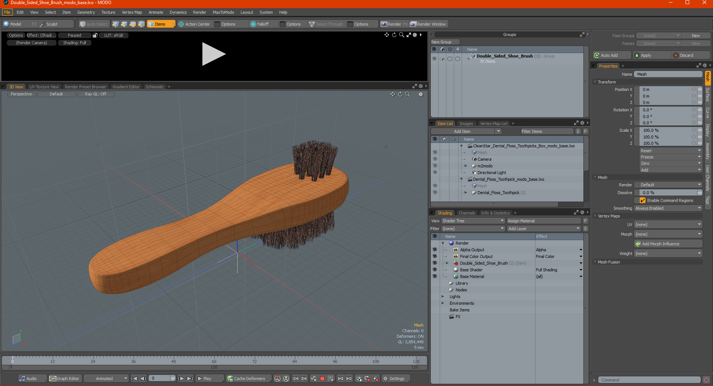The width and height of the screenshot is (713, 386).
Task: Go to last frame in transport
Action: click(190, 379)
